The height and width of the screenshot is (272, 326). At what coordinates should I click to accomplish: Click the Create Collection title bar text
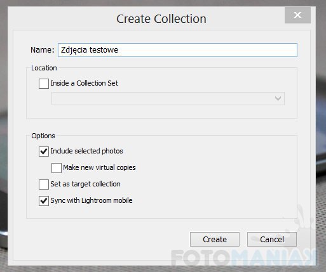(161, 18)
